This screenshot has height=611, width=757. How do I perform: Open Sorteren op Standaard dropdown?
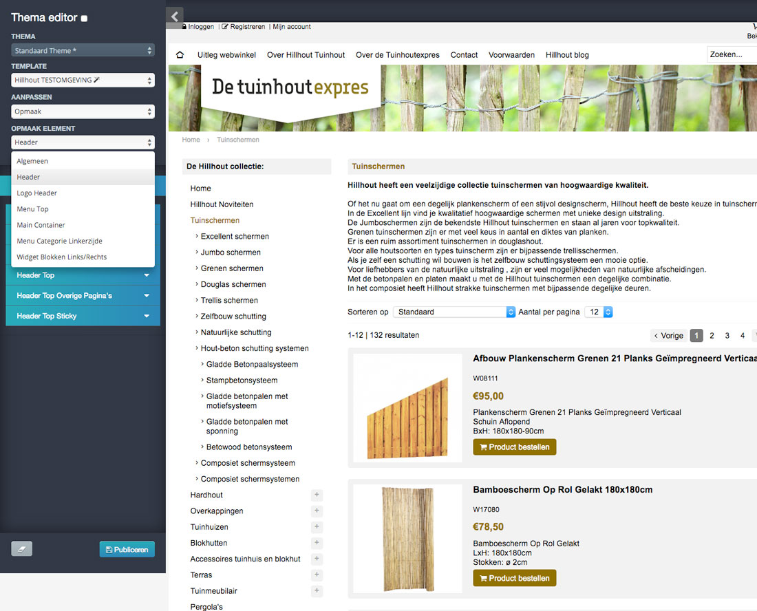pos(454,312)
